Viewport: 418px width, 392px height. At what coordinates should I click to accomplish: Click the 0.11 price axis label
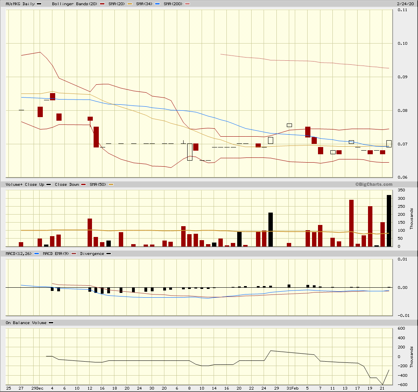[x=402, y=10]
